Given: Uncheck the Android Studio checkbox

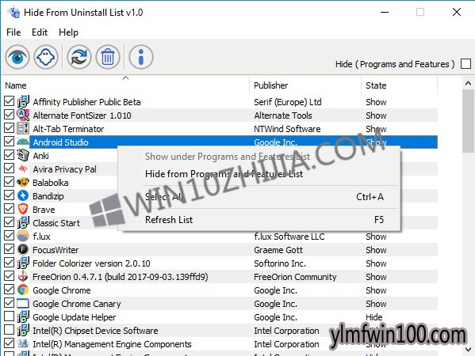Looking at the screenshot, I should click(9, 142).
